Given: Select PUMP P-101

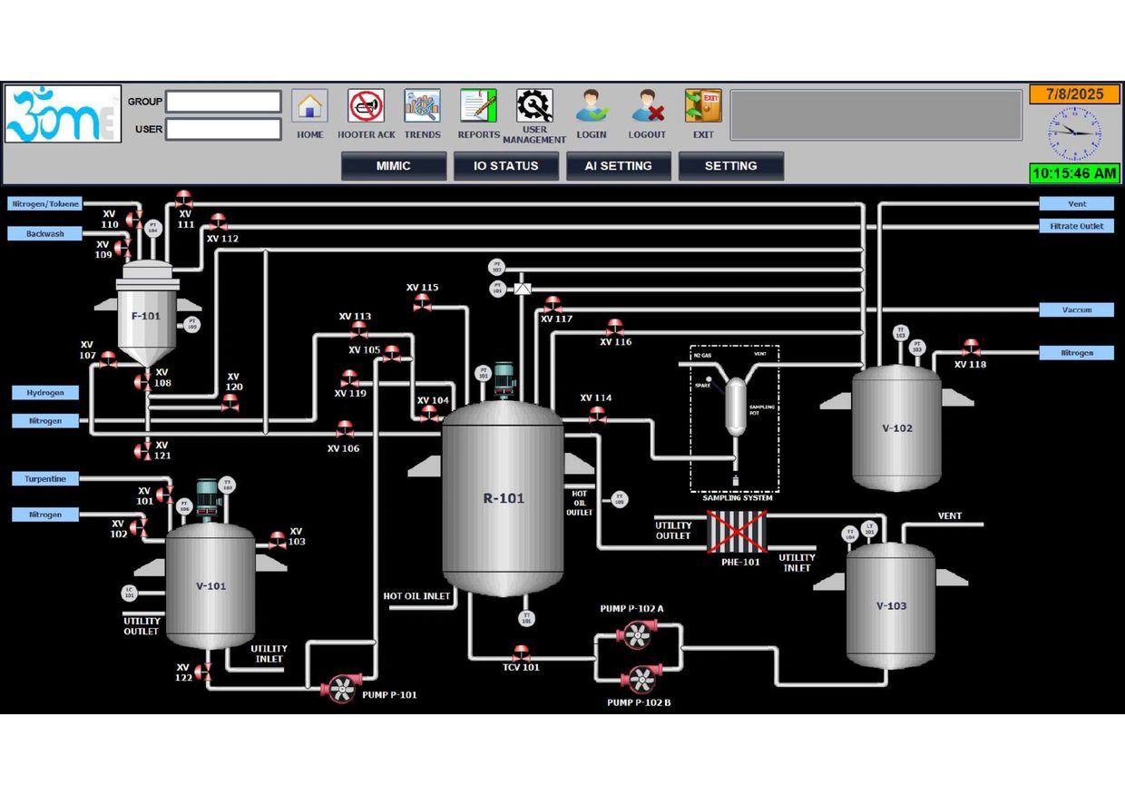Looking at the screenshot, I should click(342, 688).
